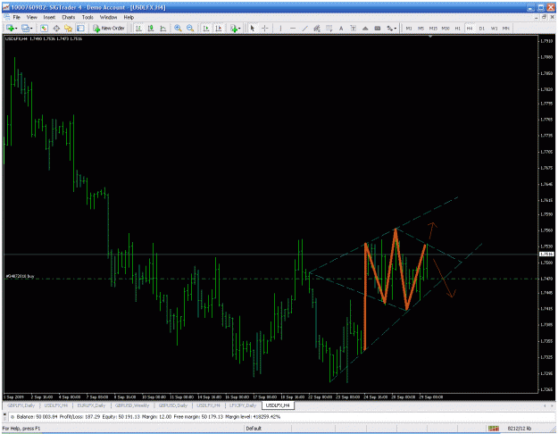
Task: Select the H4 timeframe button
Action: pos(470,28)
